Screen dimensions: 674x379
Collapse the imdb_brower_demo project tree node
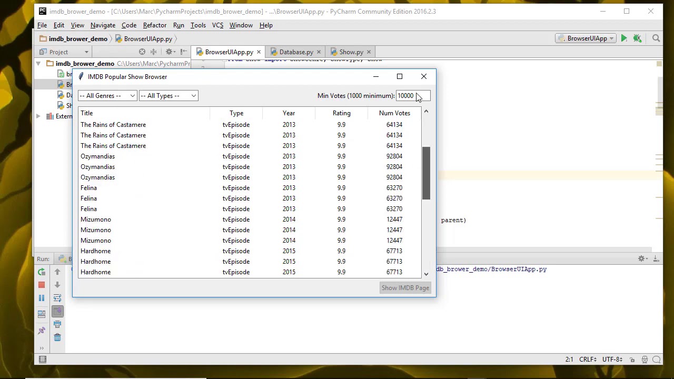tap(38, 64)
